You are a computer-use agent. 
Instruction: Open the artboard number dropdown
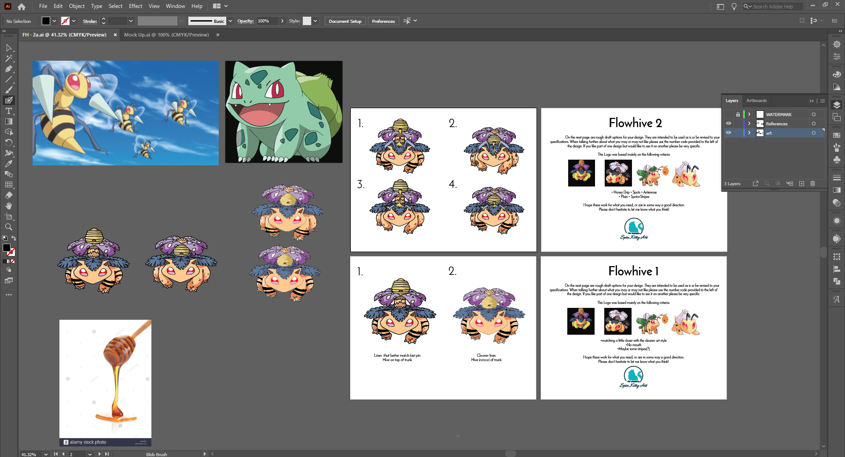pyautogui.click(x=90, y=454)
